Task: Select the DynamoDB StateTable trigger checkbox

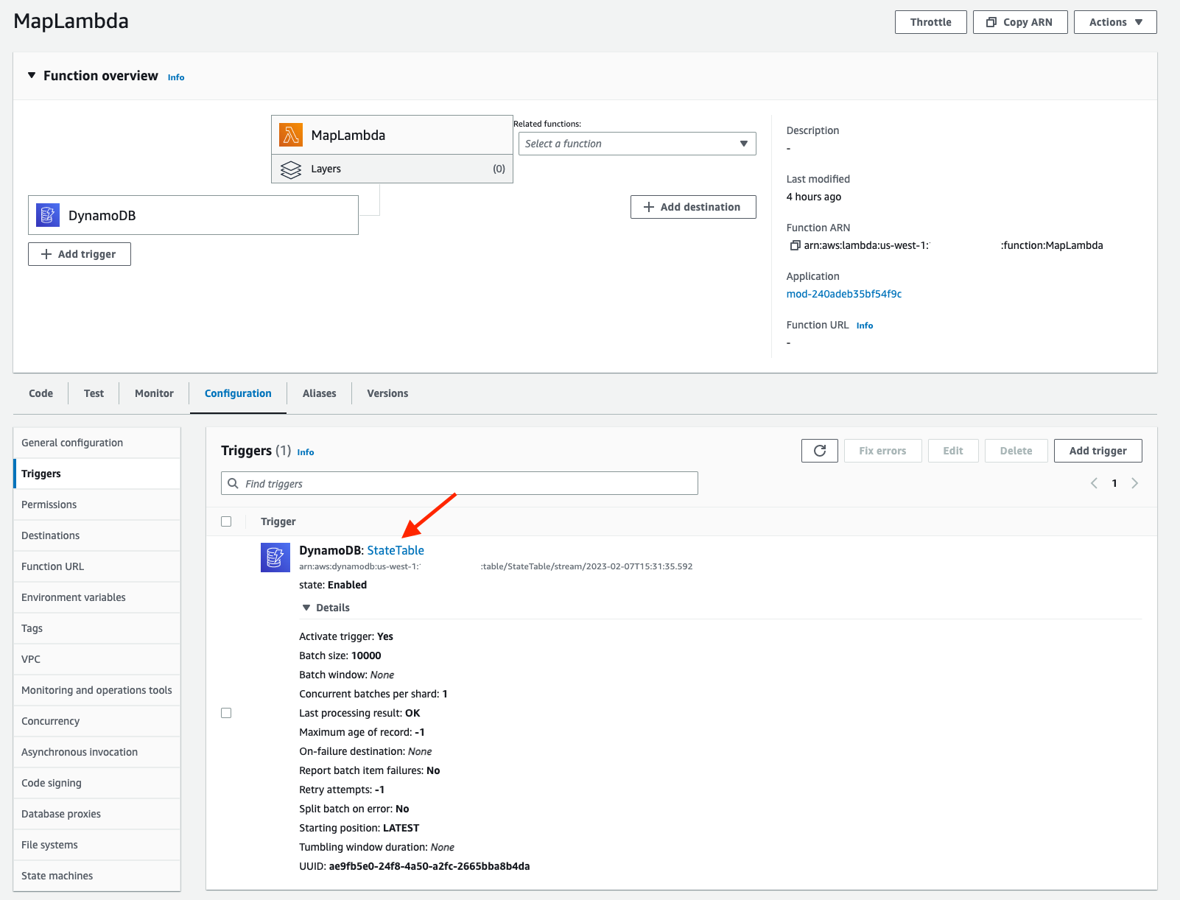Action: pyautogui.click(x=226, y=713)
